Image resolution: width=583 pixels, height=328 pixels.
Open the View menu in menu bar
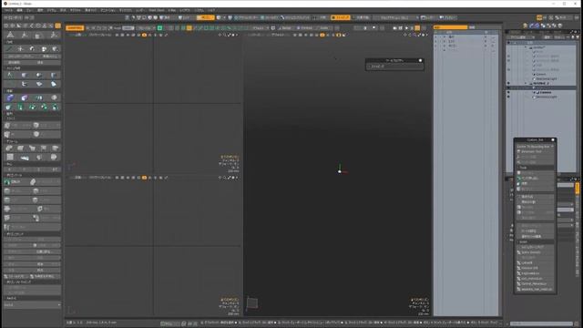(29, 10)
